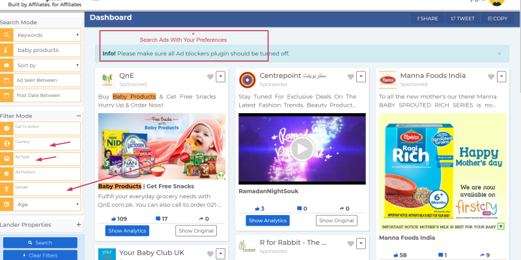
Task: Click Centrepoint ad comments icon
Action: (299, 209)
